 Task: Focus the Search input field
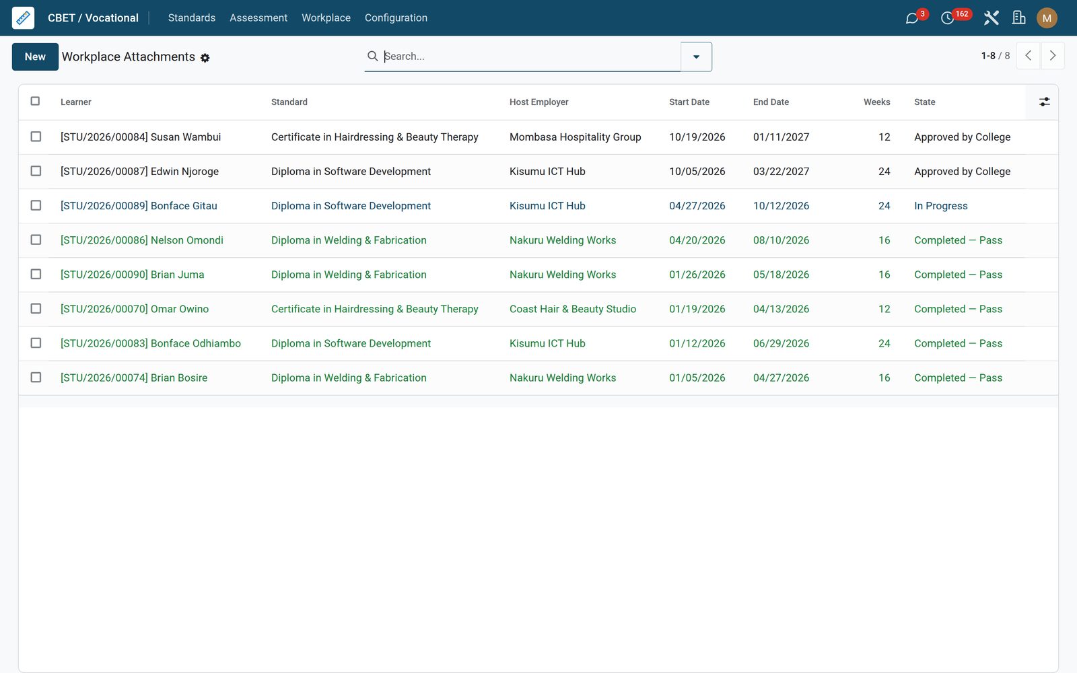530,57
